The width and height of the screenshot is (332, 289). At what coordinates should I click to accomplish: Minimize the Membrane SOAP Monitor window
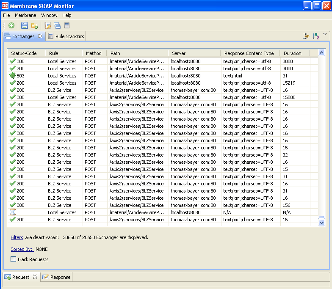pos(307,6)
